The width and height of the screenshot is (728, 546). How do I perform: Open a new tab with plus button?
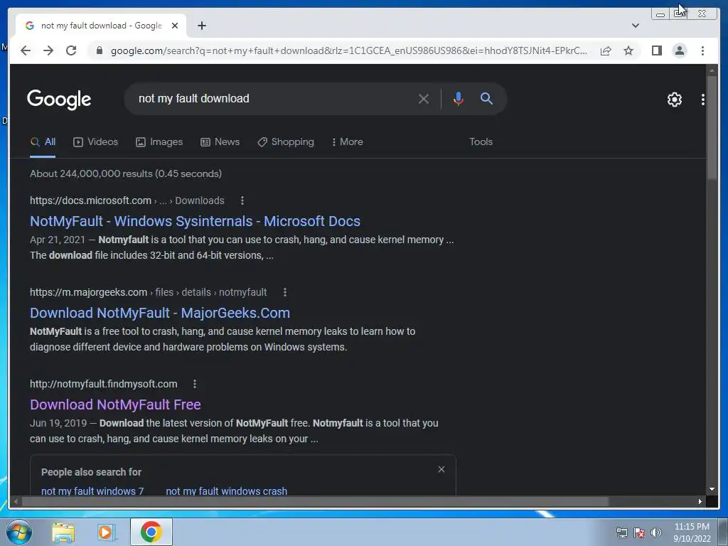point(201,26)
